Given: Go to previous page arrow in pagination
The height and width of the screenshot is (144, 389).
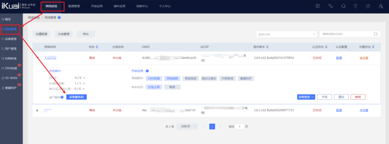Looking at the screenshot, I should [204, 126].
